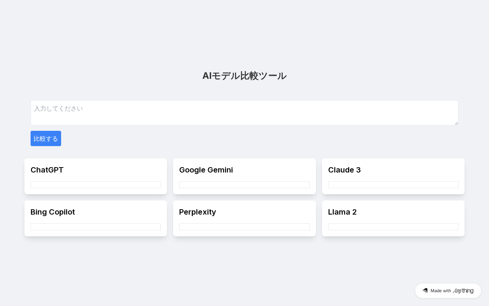This screenshot has width=489, height=306.
Task: Click the textarea resize handle corner
Action: (456, 123)
